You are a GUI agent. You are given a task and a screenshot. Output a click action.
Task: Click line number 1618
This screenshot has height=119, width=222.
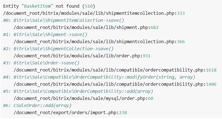(211, 70)
